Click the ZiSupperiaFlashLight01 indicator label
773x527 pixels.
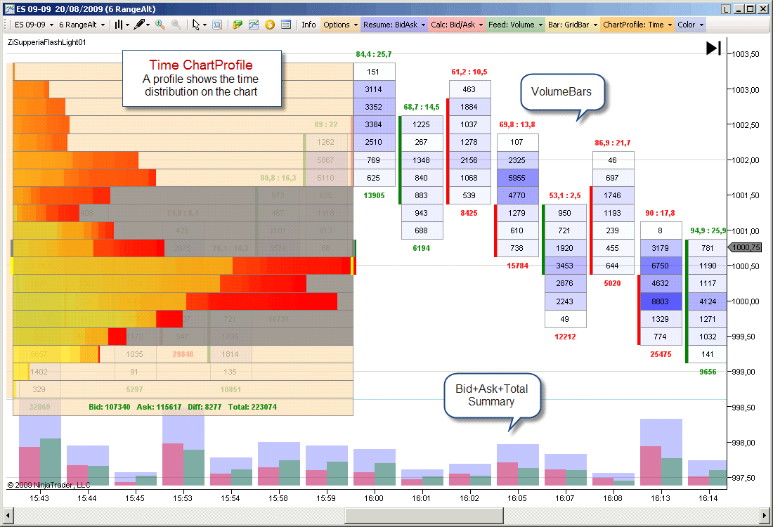pos(47,42)
